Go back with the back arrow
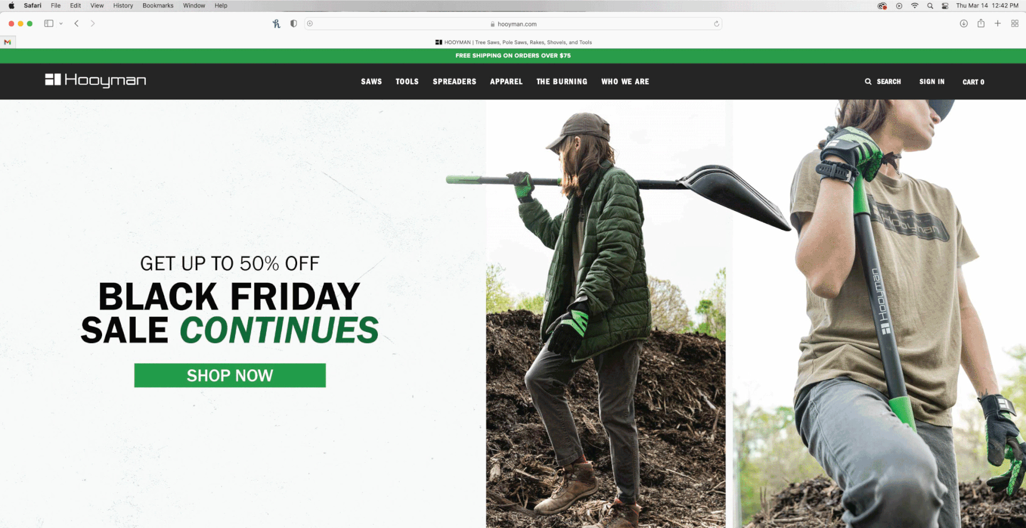The width and height of the screenshot is (1026, 528). [76, 24]
